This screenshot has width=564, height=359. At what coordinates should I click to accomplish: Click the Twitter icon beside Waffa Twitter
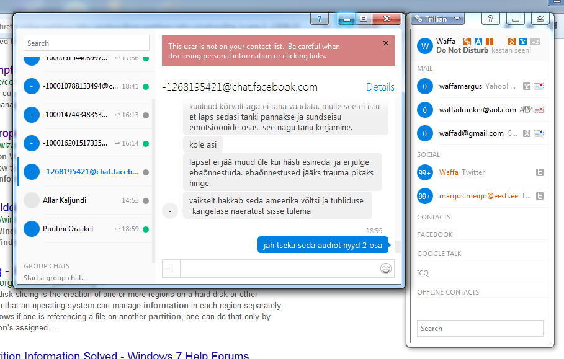click(x=540, y=172)
